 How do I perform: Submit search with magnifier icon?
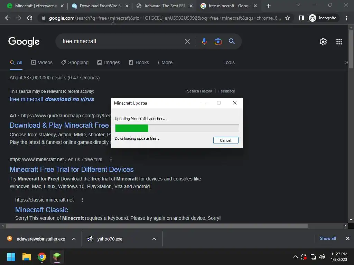point(232,41)
